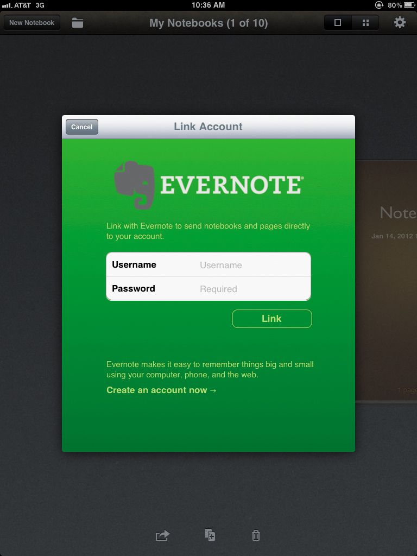417x556 pixels.
Task: Tap the AT&T carrier label
Action: (22, 5)
